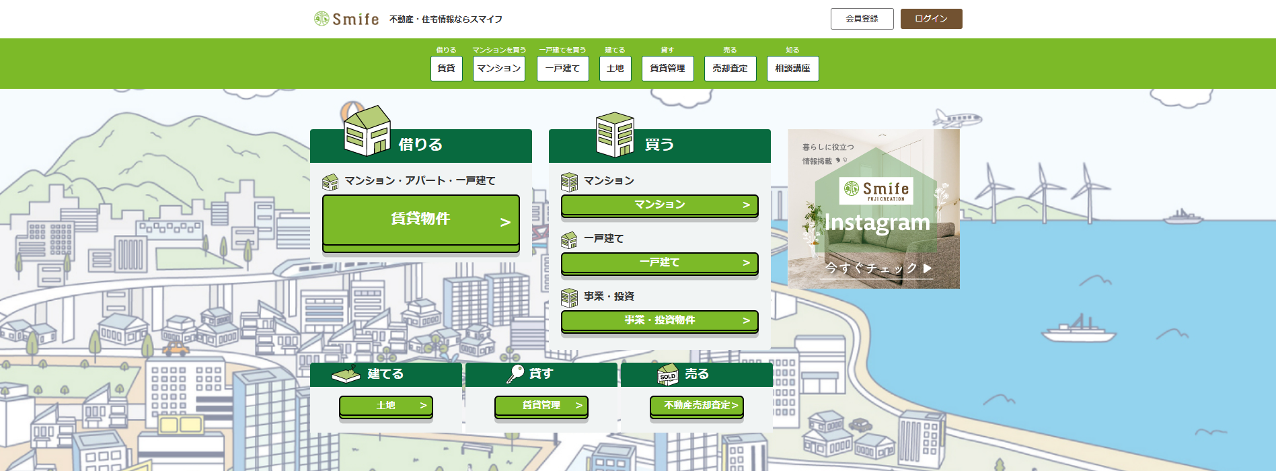Click the 買う section heading
Image resolution: width=1276 pixels, height=471 pixels.
pos(659,145)
